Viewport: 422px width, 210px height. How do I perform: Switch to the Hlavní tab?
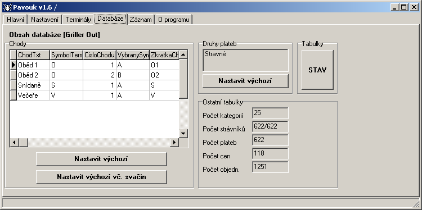15,20
